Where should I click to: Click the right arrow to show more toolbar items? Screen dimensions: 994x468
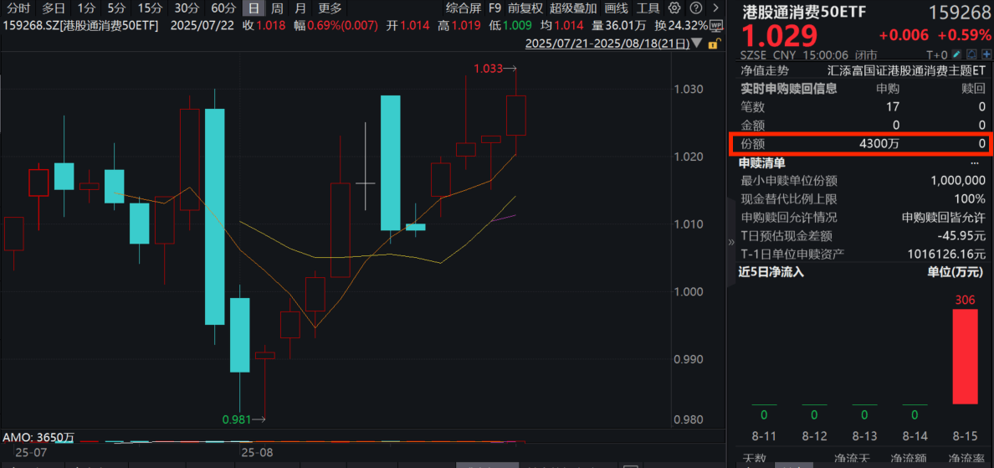click(x=715, y=8)
